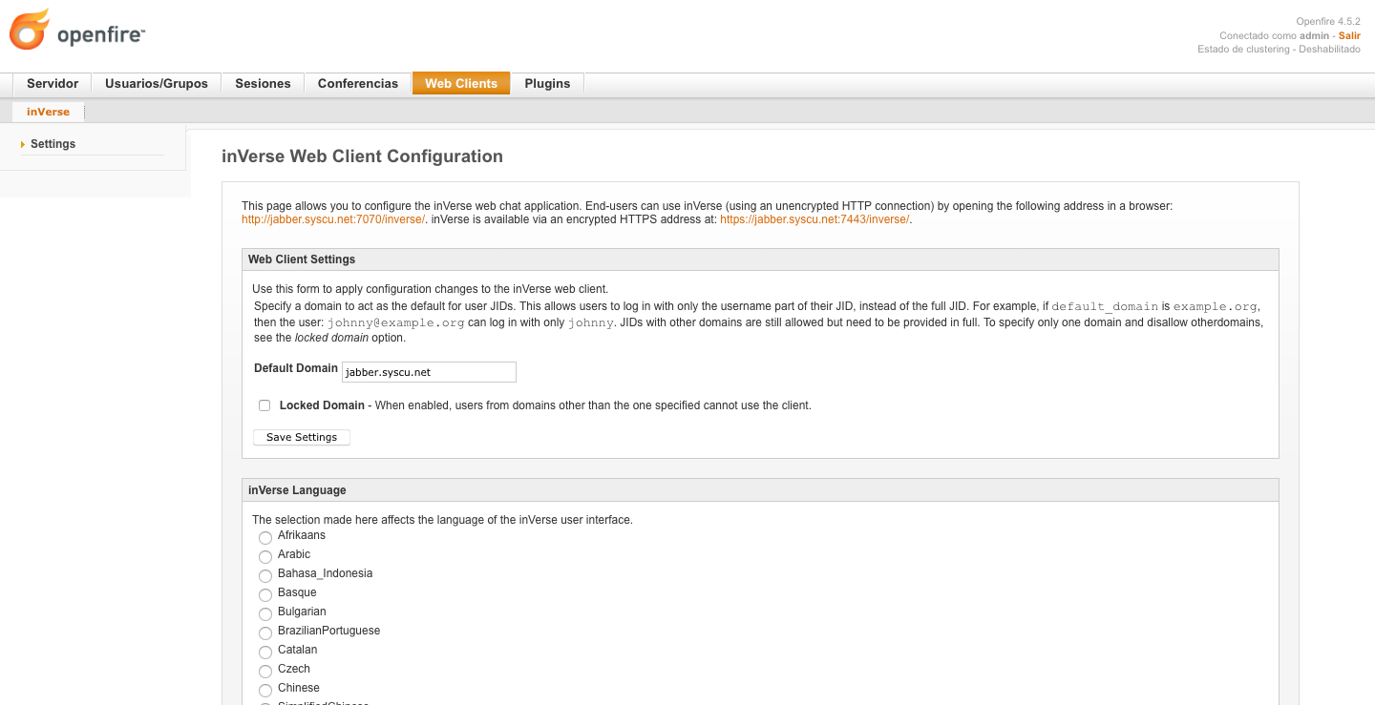Open Settings in the sidebar
1375x705 pixels.
point(53,144)
